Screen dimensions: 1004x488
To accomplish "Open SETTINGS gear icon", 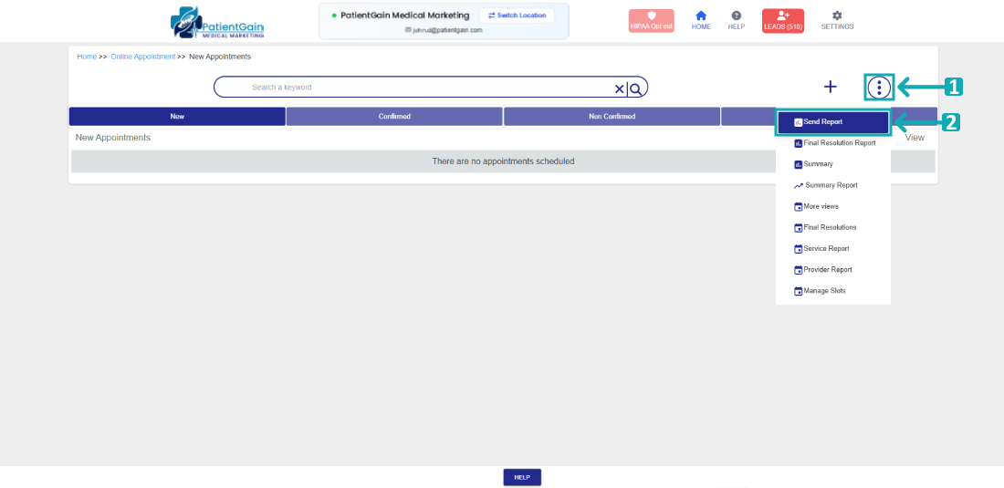I will click(837, 20).
